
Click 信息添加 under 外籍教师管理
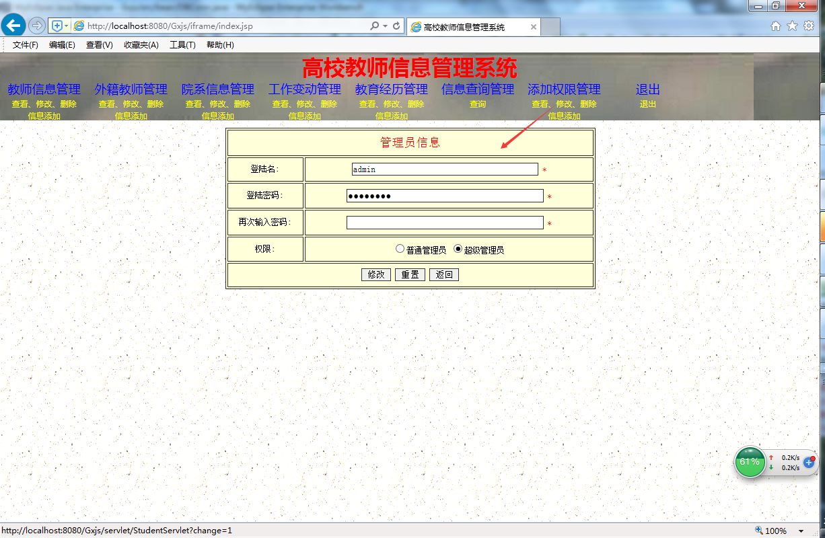(x=131, y=116)
